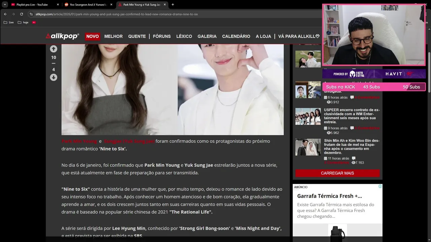Click the bold text 'Strong Girl Bong-soon'
Image resolution: width=431 pixels, height=242 pixels.
pos(204,228)
